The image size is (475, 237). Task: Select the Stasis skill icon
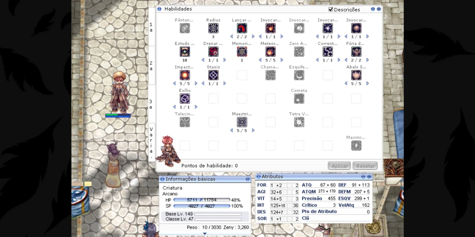213,75
